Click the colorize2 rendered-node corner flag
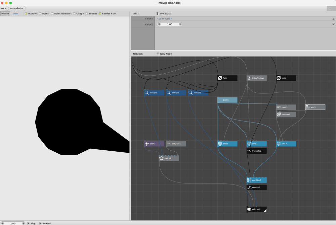 coord(265,210)
